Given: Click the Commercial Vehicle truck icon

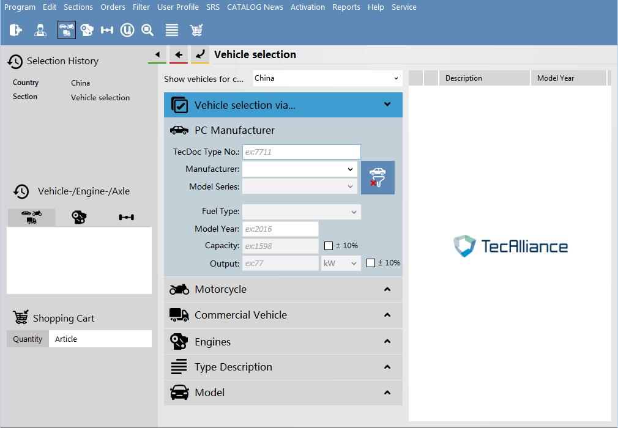Looking at the screenshot, I should click(179, 315).
